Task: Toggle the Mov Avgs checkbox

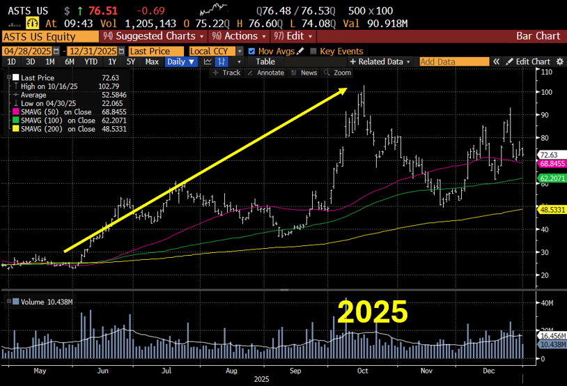Action: (x=251, y=52)
